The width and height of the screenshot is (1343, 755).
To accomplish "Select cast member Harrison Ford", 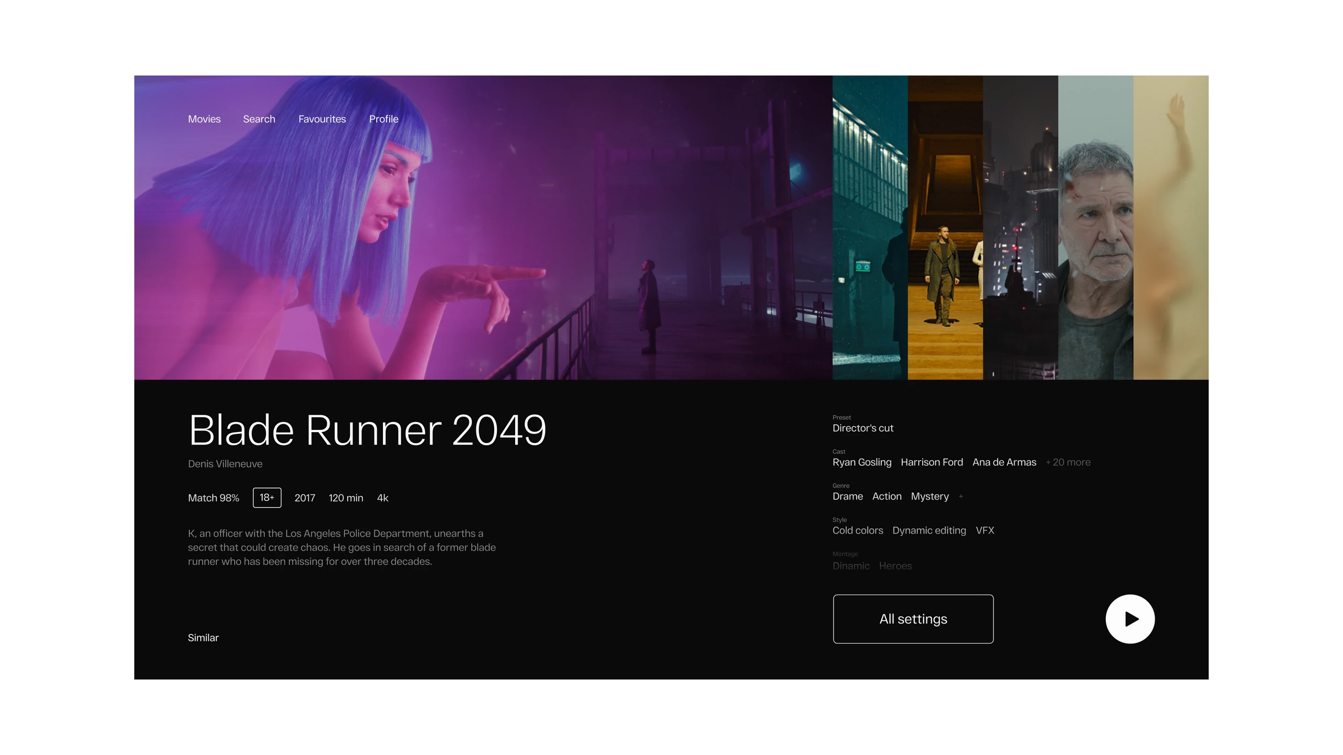I will (932, 462).
